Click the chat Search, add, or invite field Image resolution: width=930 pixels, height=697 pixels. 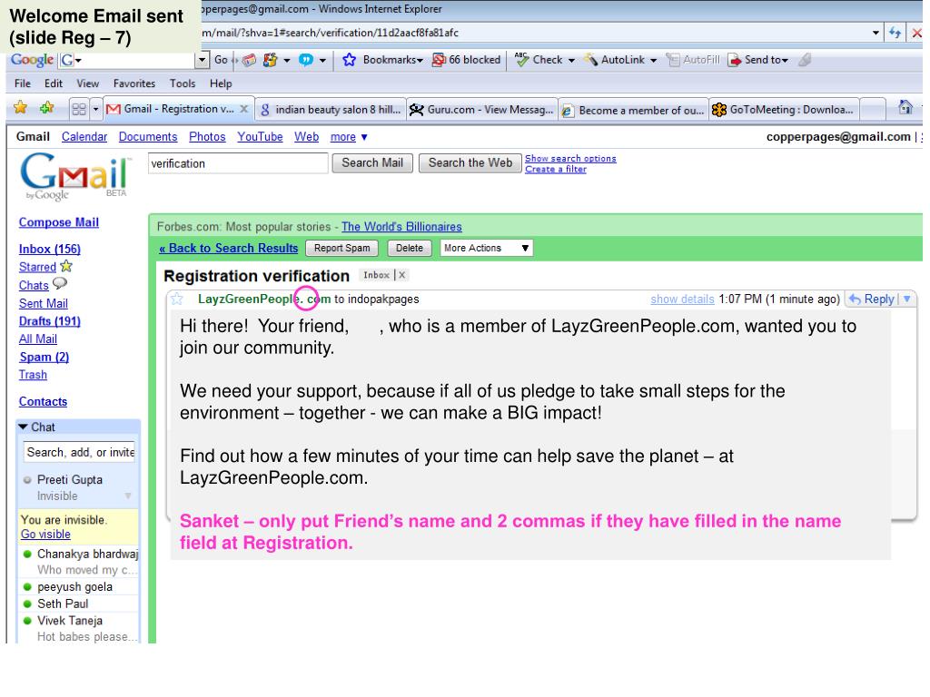click(x=80, y=452)
